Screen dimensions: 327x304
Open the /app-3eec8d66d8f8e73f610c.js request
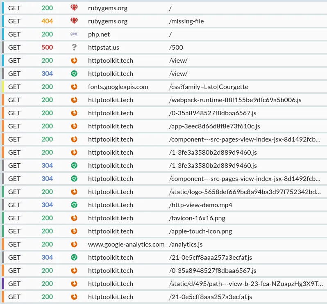[x=214, y=126]
